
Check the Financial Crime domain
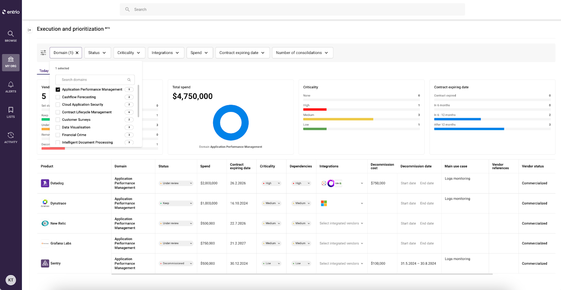(58, 135)
